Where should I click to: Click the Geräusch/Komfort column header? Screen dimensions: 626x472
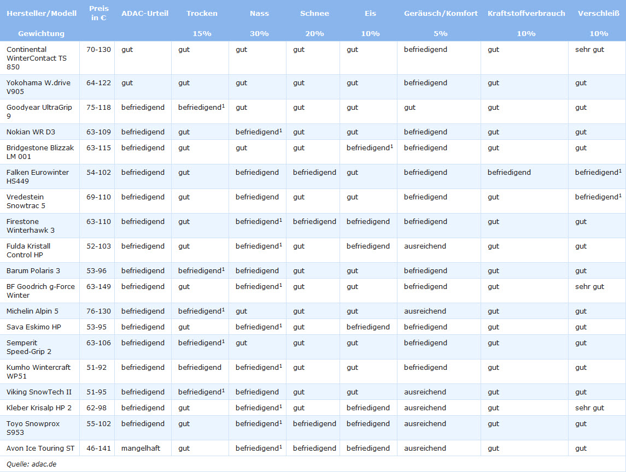pos(441,13)
